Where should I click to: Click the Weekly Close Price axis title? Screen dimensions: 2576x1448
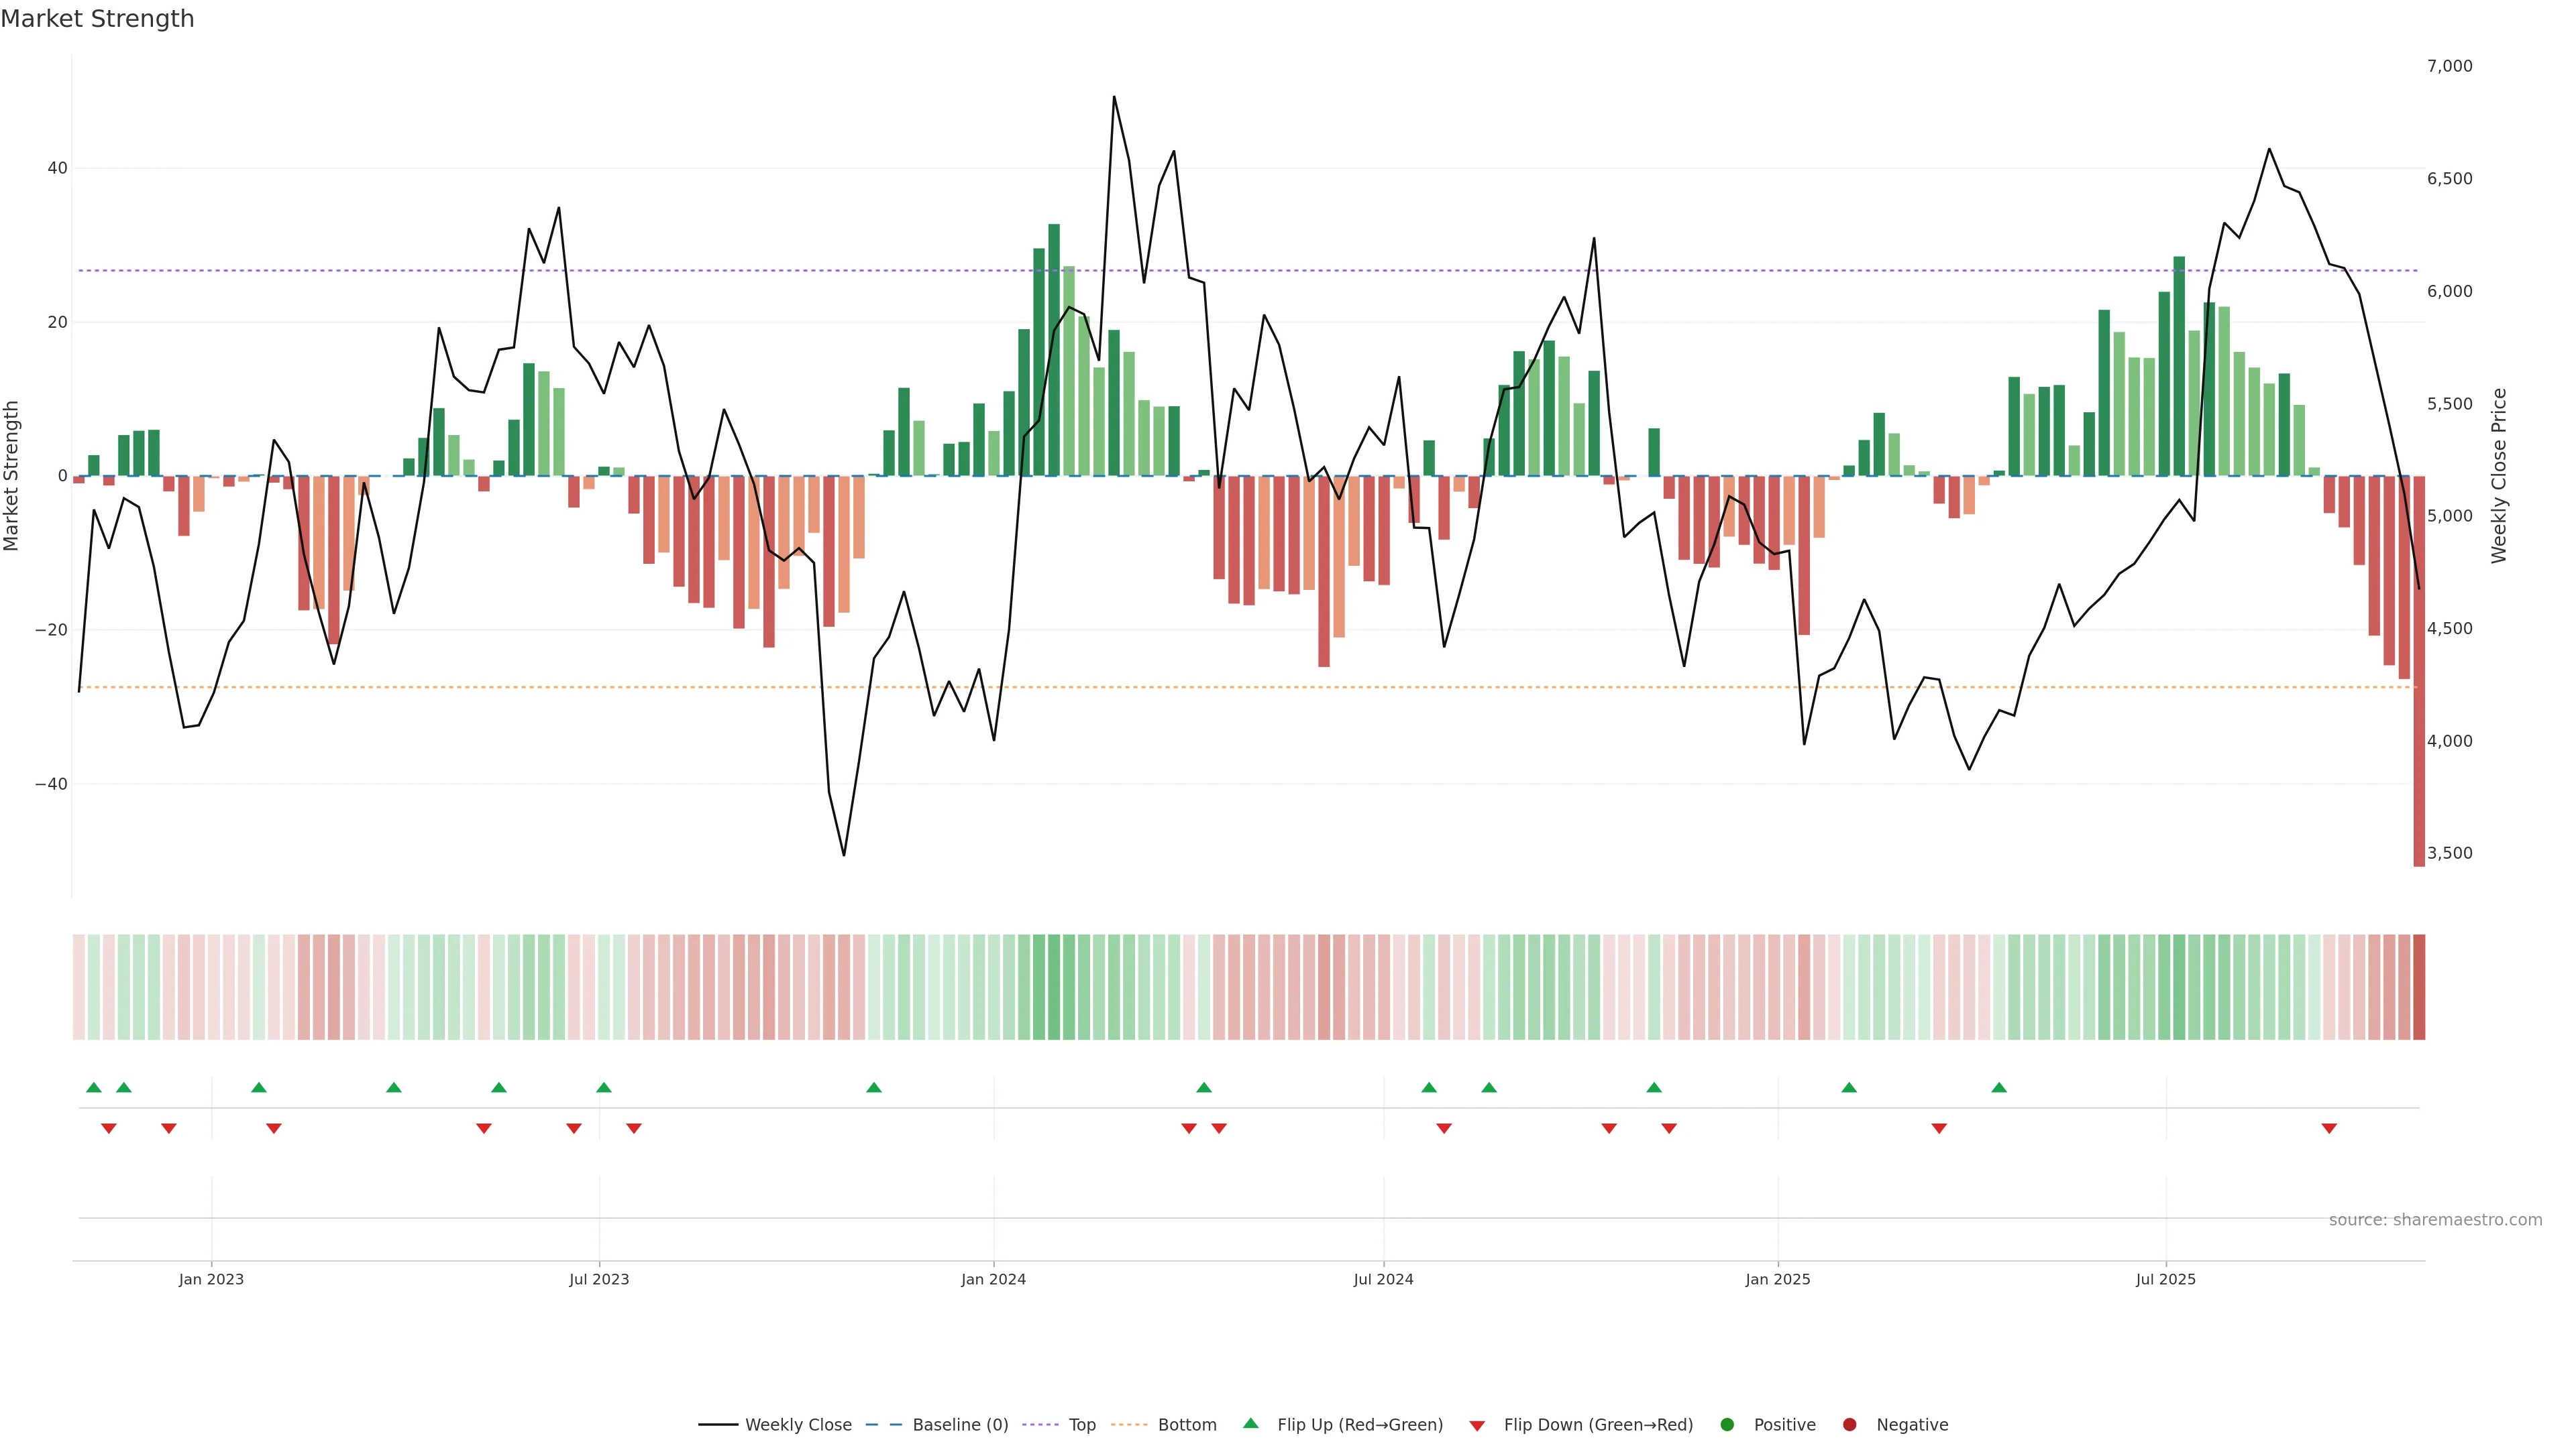(x=2499, y=476)
